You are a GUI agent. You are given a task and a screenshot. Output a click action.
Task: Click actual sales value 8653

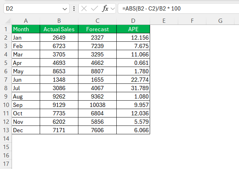[x=59, y=71]
